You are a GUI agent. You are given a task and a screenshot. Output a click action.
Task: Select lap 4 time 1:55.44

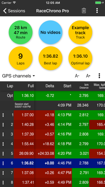click(24, 144)
